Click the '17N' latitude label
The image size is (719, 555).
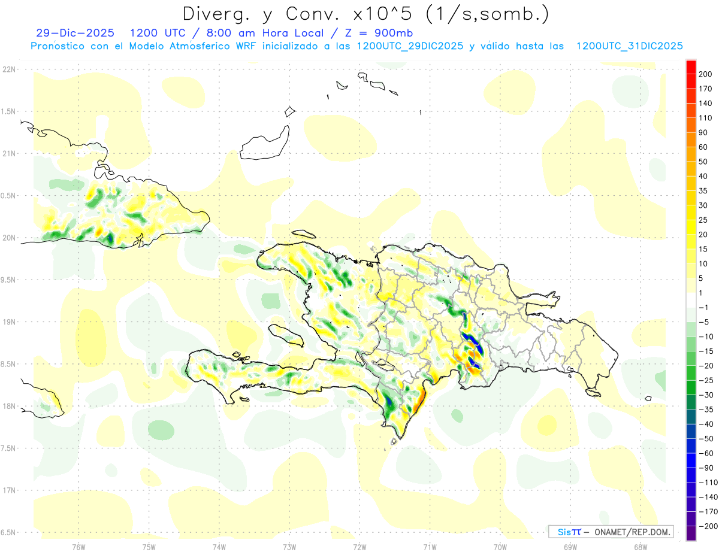click(9, 490)
